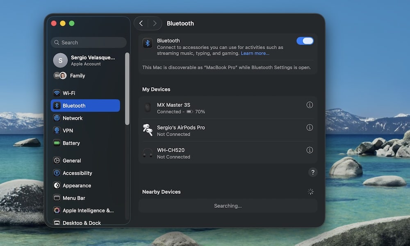Select the VPN sidebar icon
The width and height of the screenshot is (410, 246).
click(x=57, y=130)
